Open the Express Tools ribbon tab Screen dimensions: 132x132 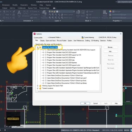[x=32, y=8]
